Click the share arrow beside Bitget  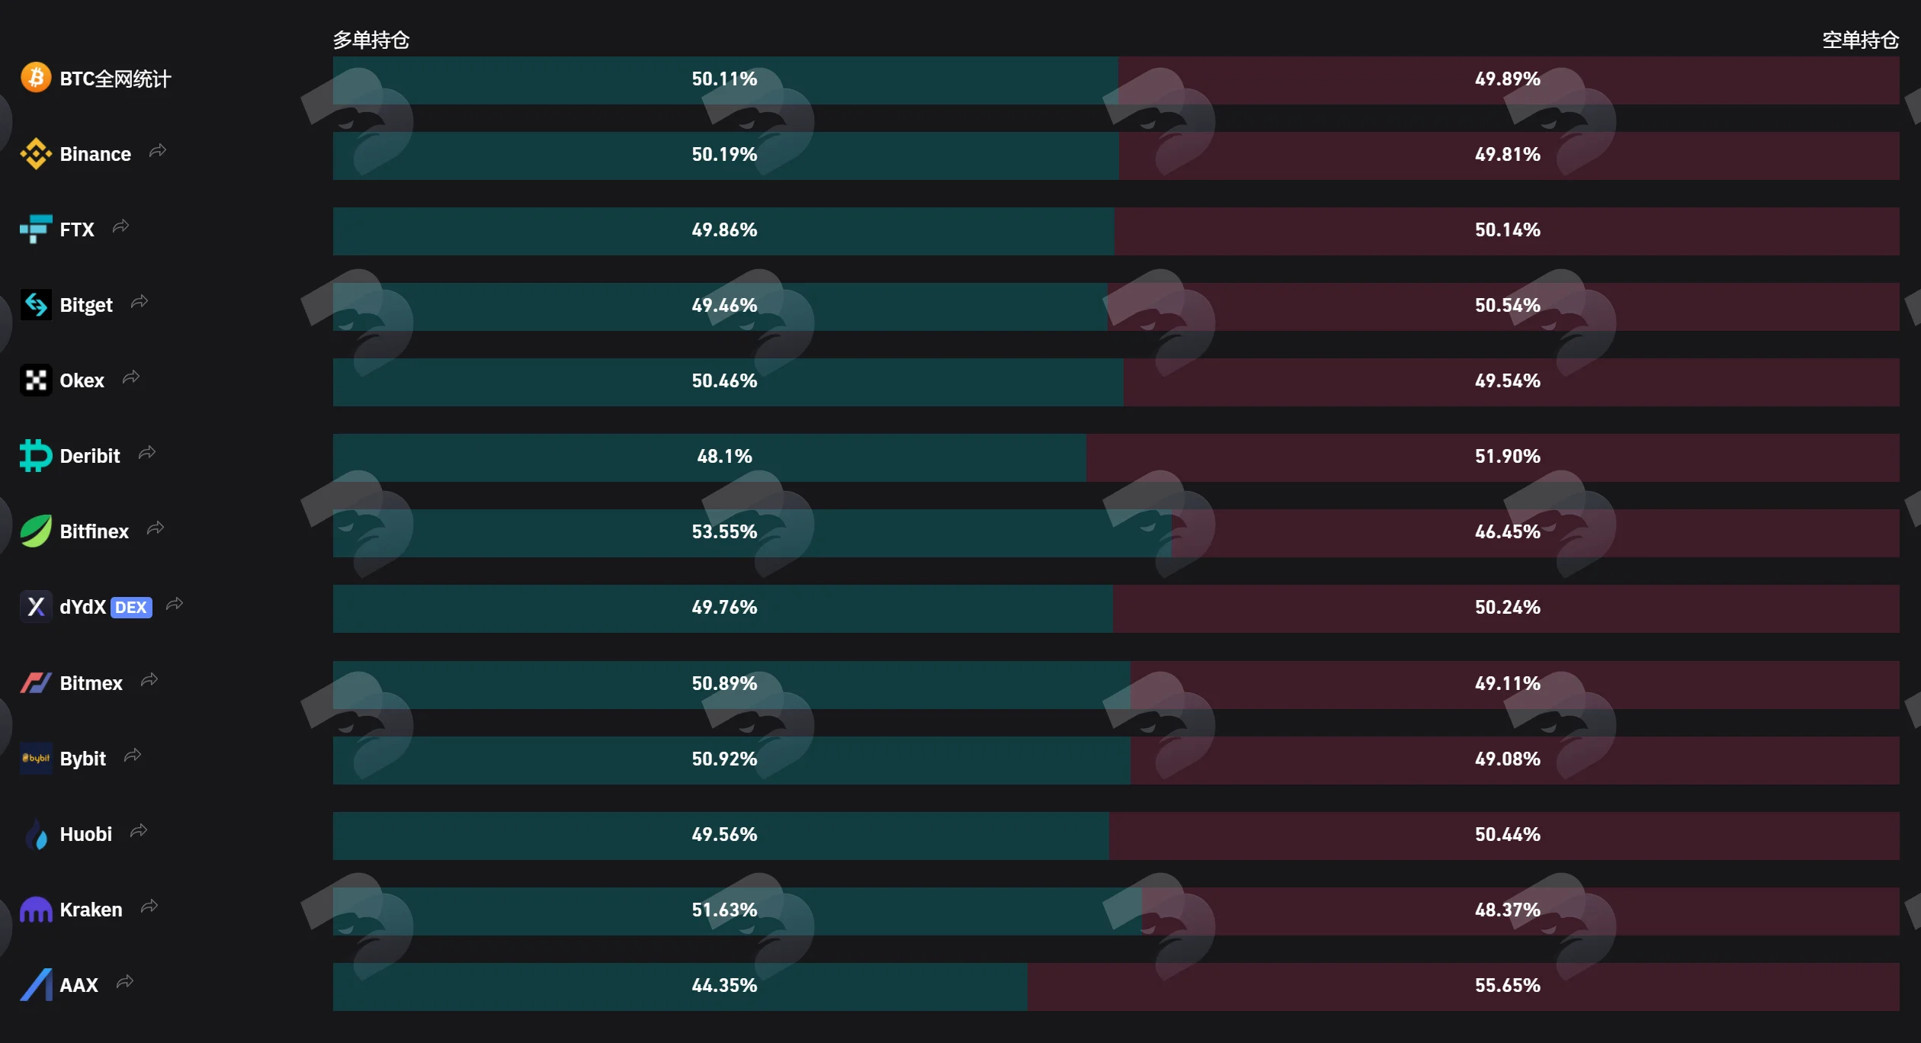(x=140, y=302)
